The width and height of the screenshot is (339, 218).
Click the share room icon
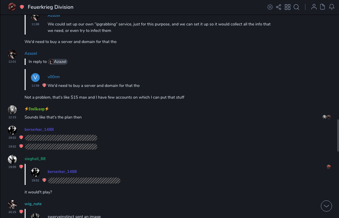pyautogui.click(x=279, y=7)
